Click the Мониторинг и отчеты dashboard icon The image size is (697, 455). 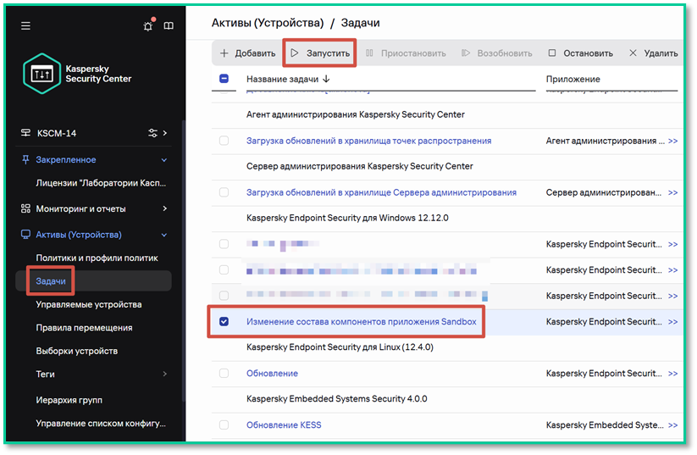pos(25,208)
